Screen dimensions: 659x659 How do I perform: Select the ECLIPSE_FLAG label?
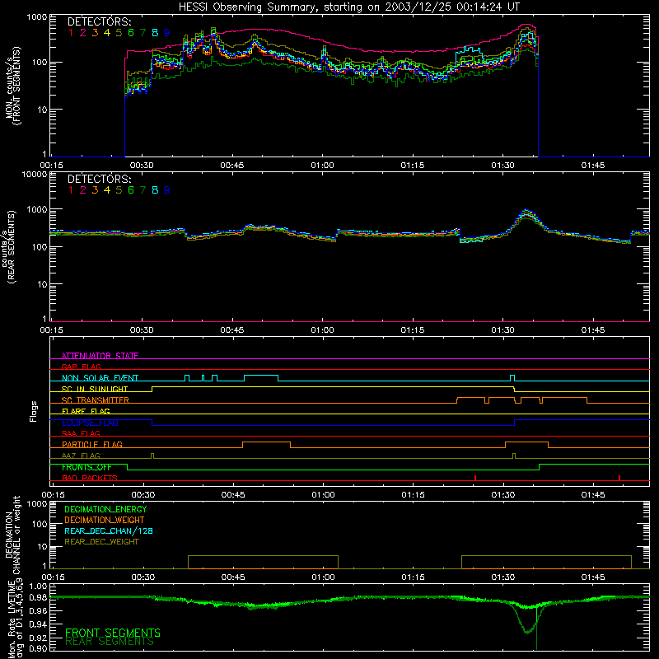[90, 423]
